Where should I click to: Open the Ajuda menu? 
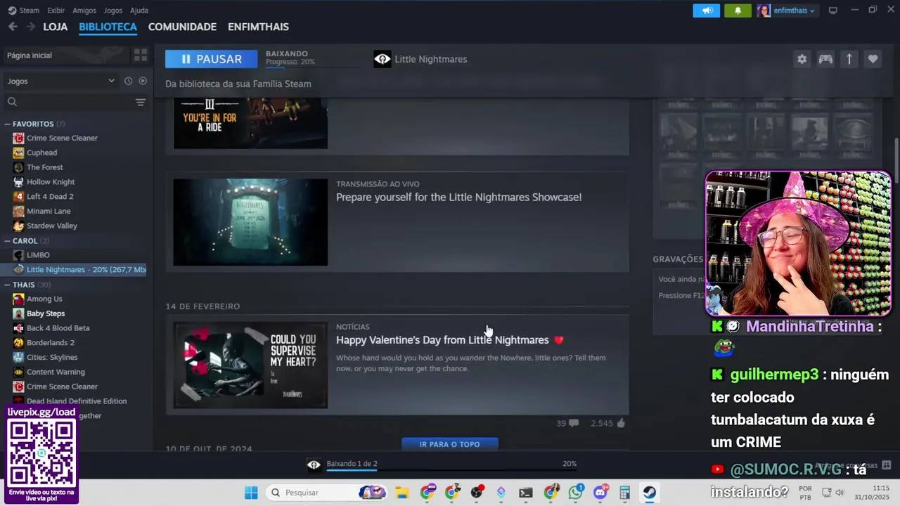tap(139, 11)
